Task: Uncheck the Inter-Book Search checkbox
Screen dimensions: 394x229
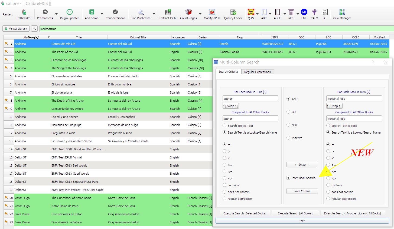Action: 289,178
